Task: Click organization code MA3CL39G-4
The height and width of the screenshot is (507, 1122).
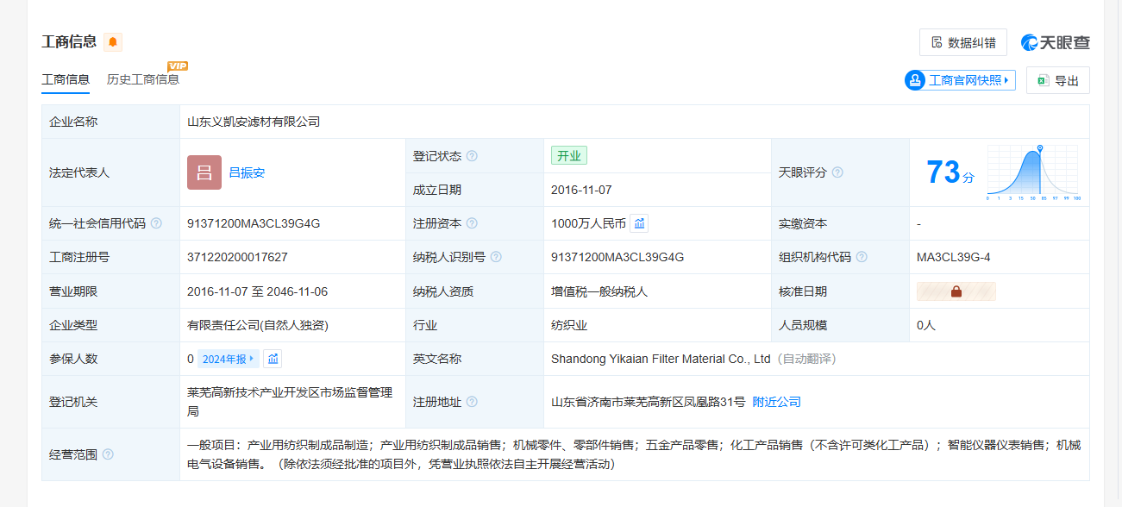Action: point(953,257)
